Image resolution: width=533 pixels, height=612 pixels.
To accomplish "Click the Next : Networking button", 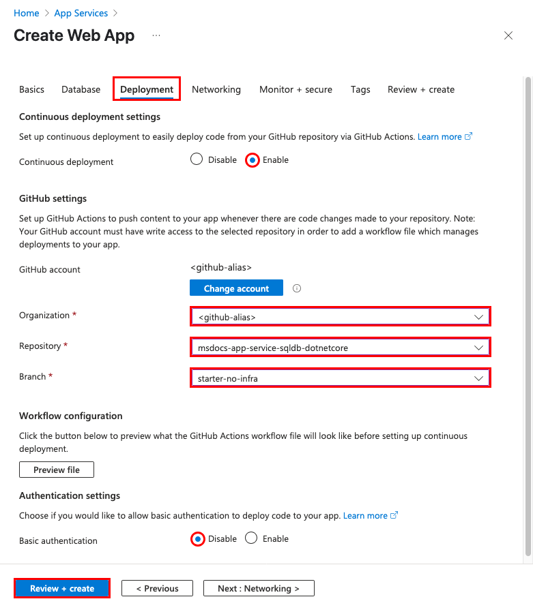I will click(259, 587).
